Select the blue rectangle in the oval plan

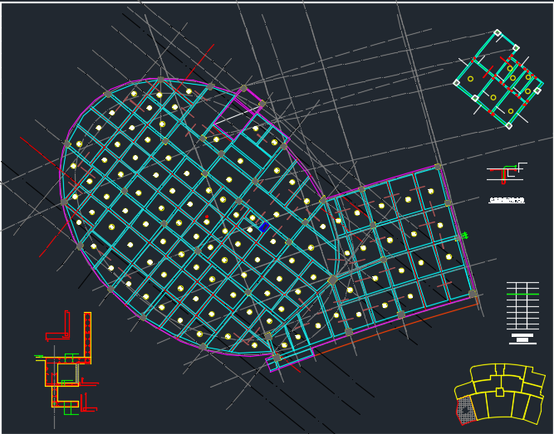pyautogui.click(x=264, y=227)
